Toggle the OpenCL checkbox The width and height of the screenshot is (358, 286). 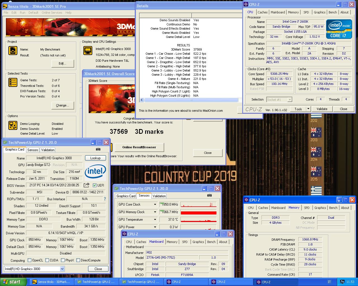[29, 260]
